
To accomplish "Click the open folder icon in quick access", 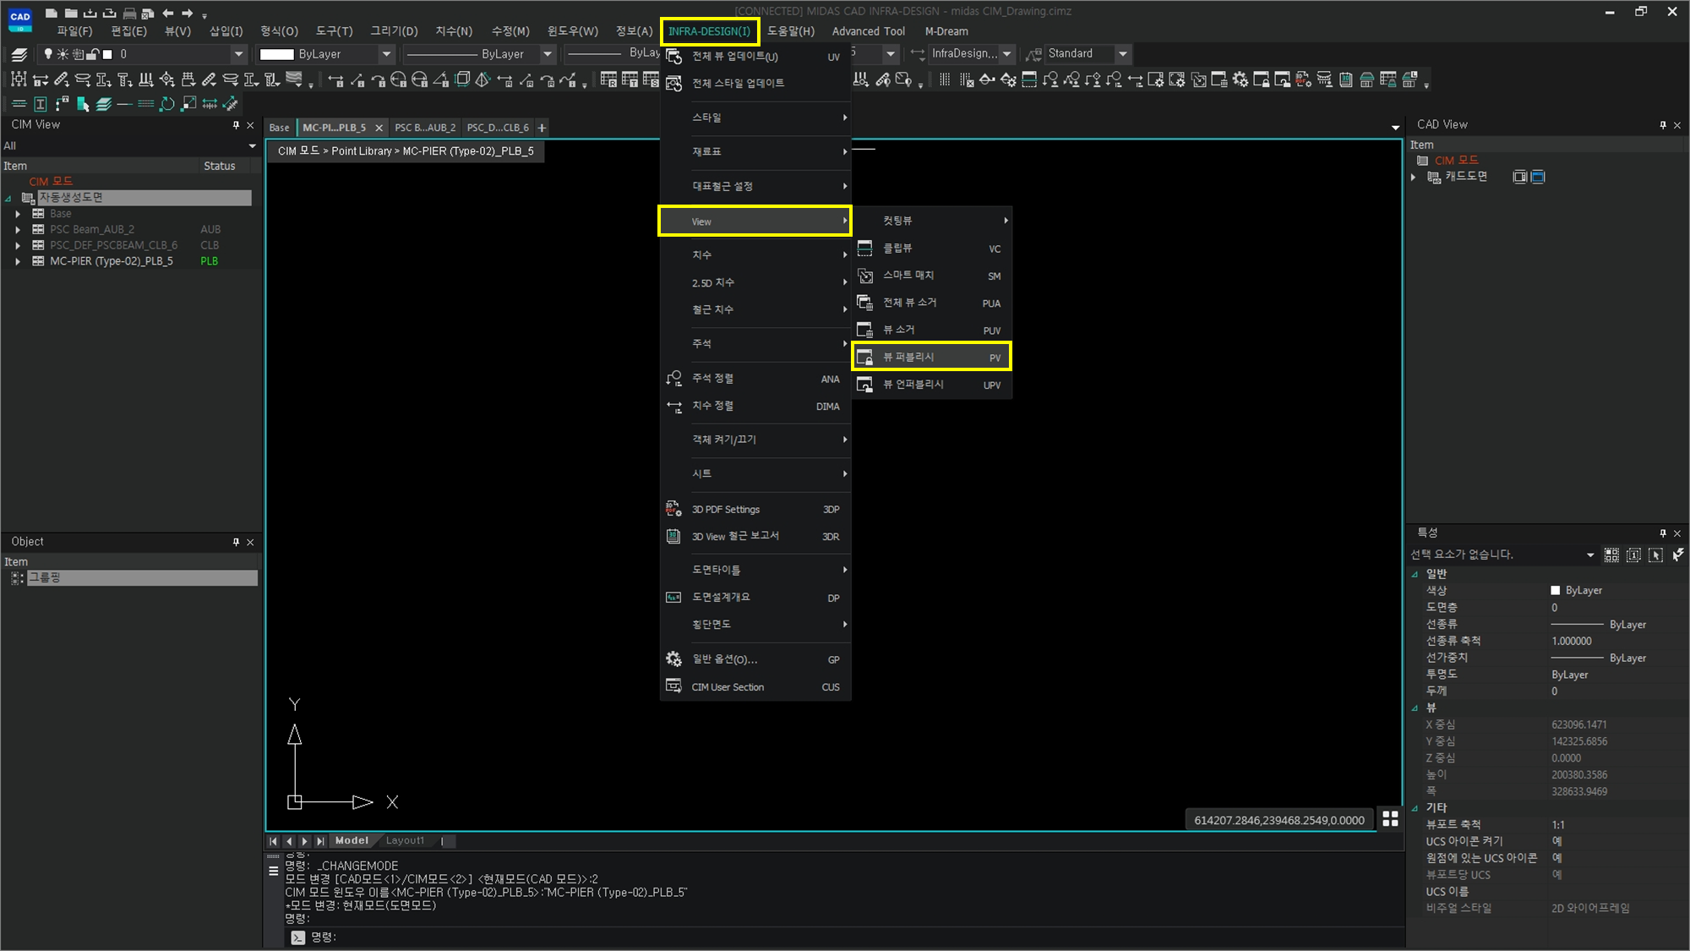I will click(x=71, y=13).
